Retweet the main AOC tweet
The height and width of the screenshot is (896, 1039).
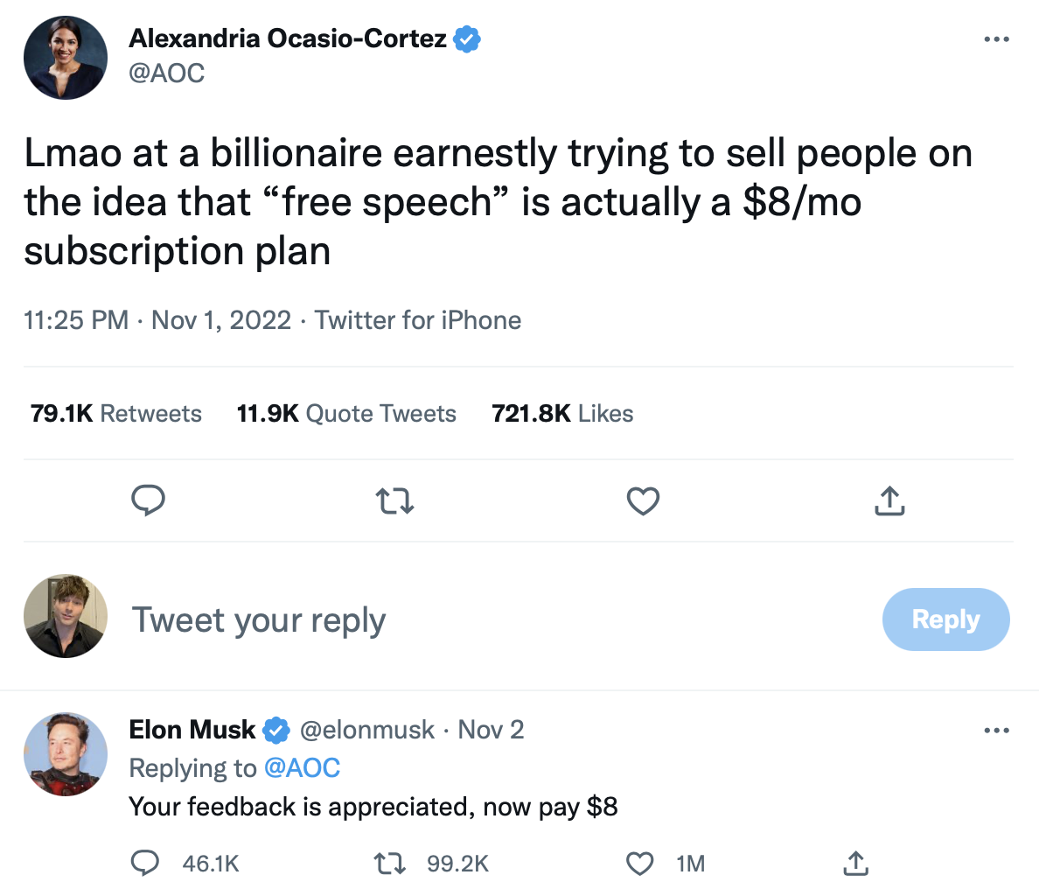point(394,500)
